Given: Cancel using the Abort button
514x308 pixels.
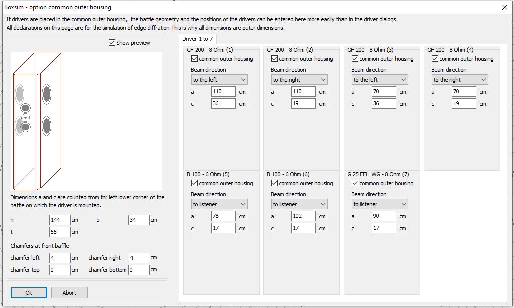Looking at the screenshot, I should point(69,293).
